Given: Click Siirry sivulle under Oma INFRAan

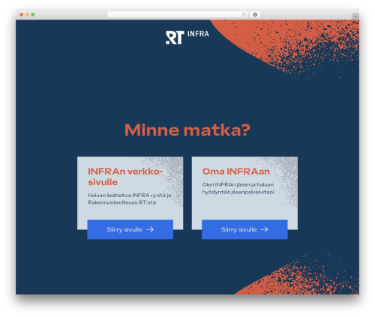Looking at the screenshot, I should click(244, 229).
